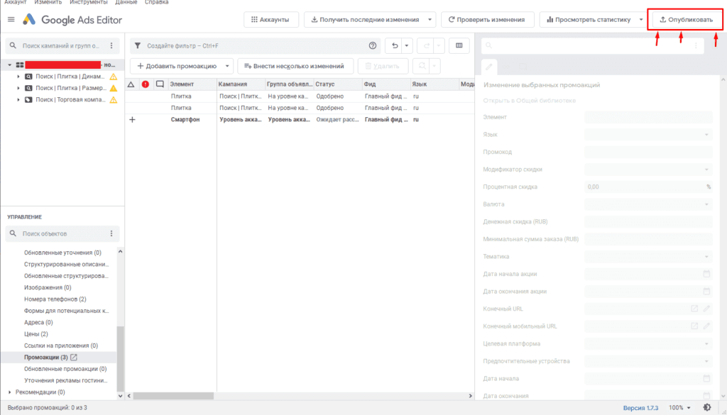Open the Справка menu

tap(156, 2)
